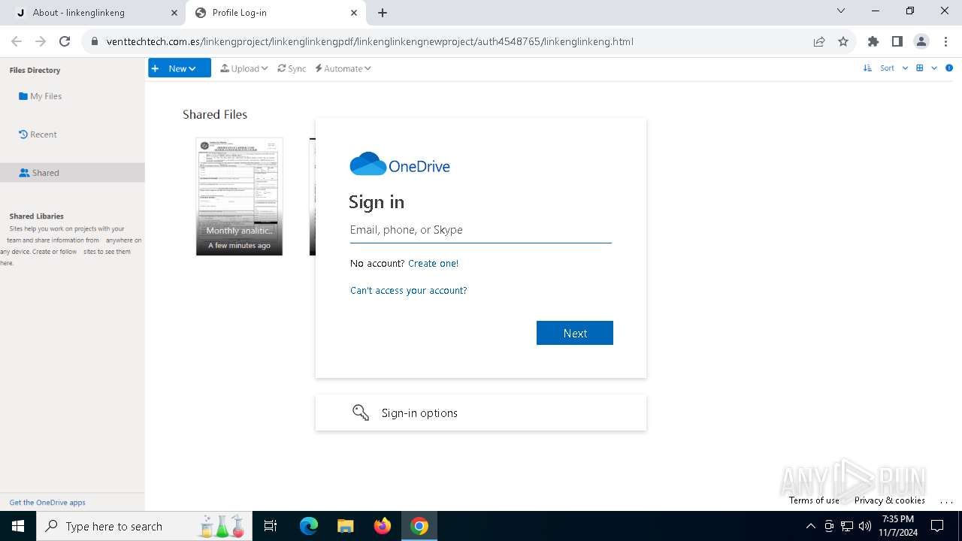
Task: Open Terms of use link
Action: pyautogui.click(x=814, y=500)
